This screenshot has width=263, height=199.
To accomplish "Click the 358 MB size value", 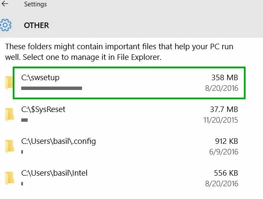I will [x=225, y=78].
